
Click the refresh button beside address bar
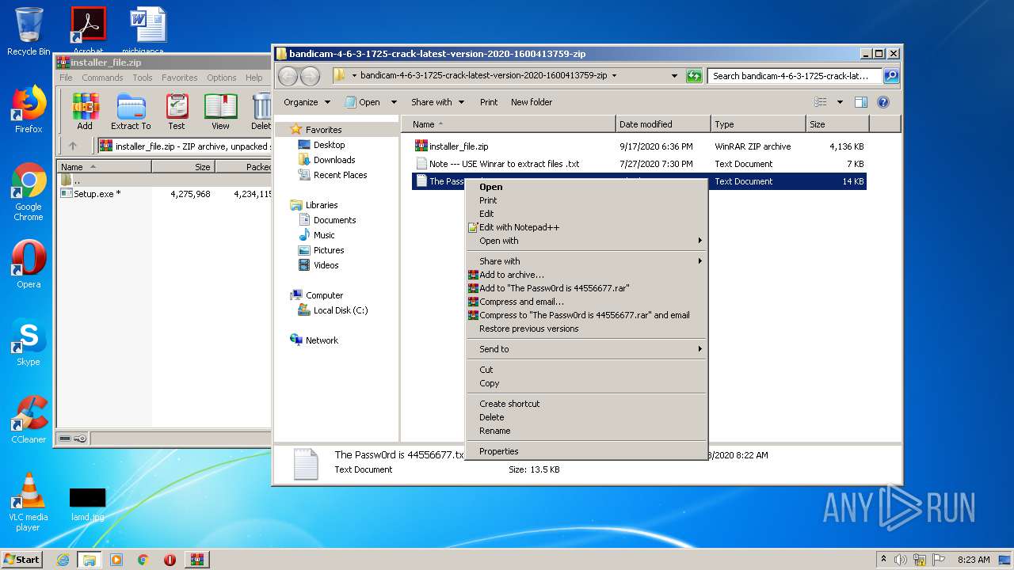point(694,76)
